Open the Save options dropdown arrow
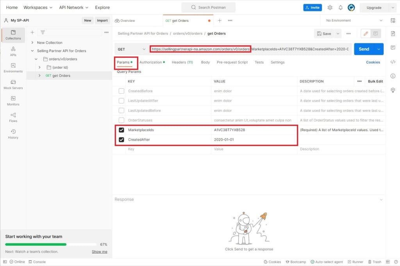 coord(338,34)
